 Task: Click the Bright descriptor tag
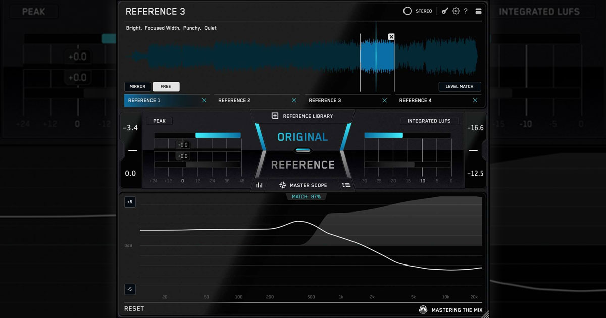click(x=133, y=28)
